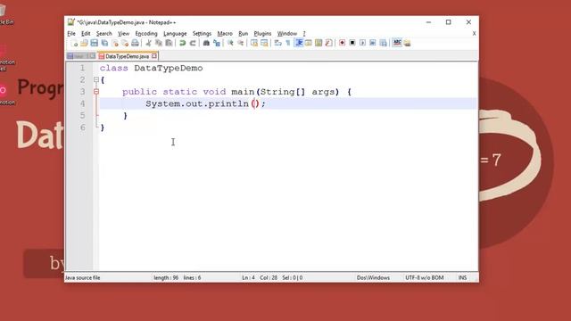Play back recorded macro icon

coord(362,43)
